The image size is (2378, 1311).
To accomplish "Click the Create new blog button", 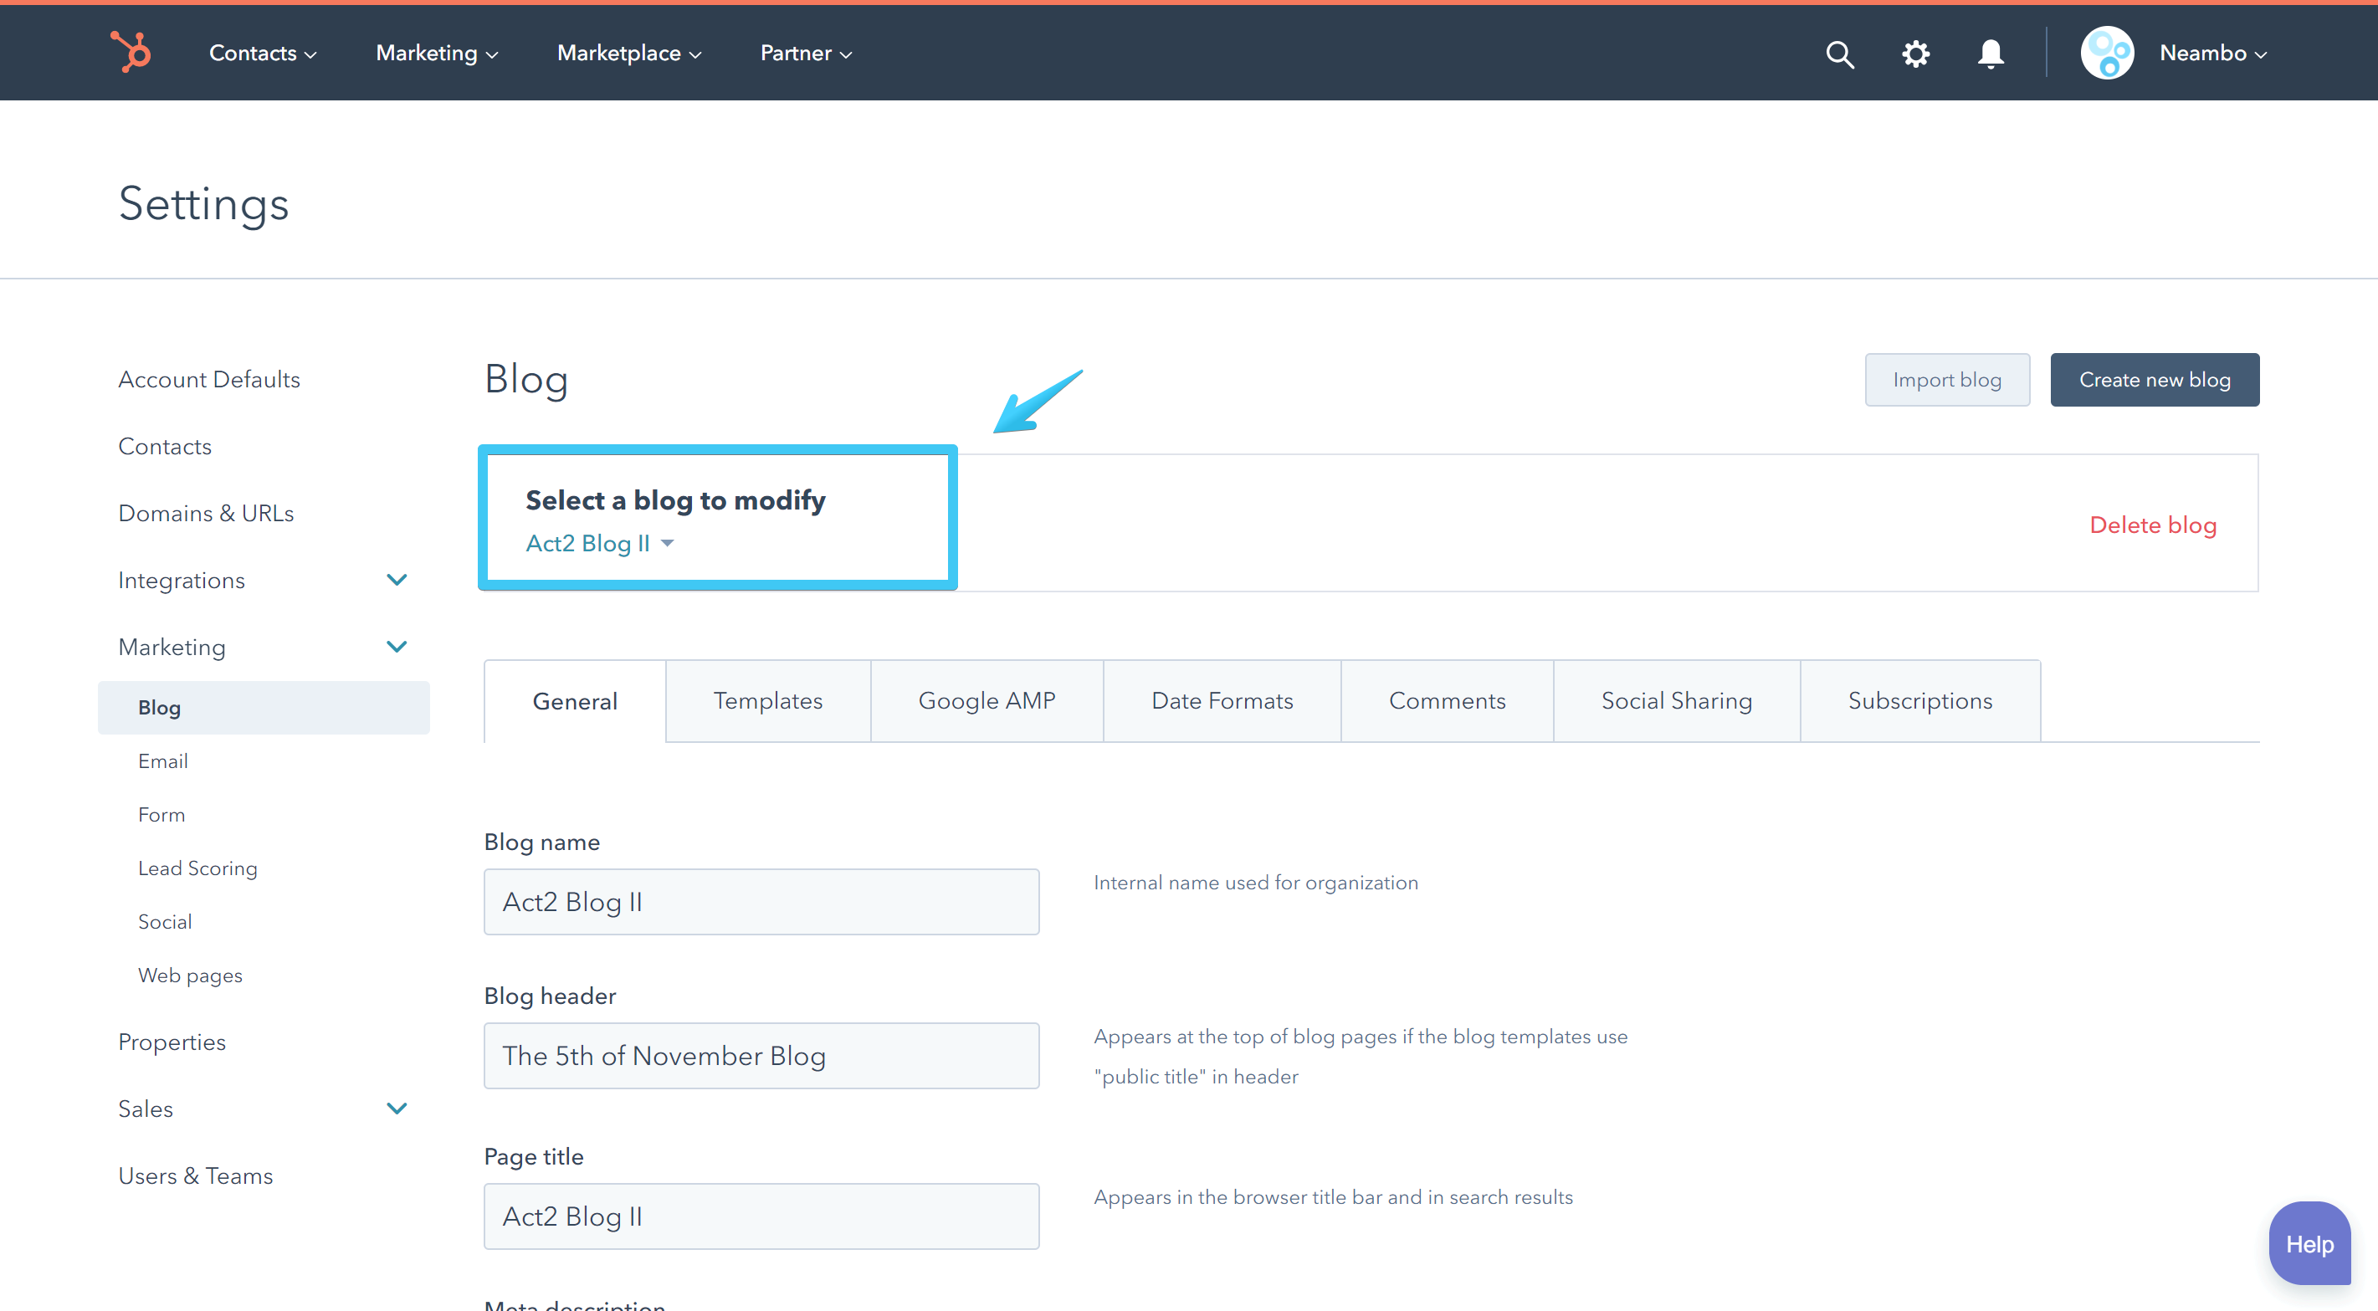I will click(2154, 380).
